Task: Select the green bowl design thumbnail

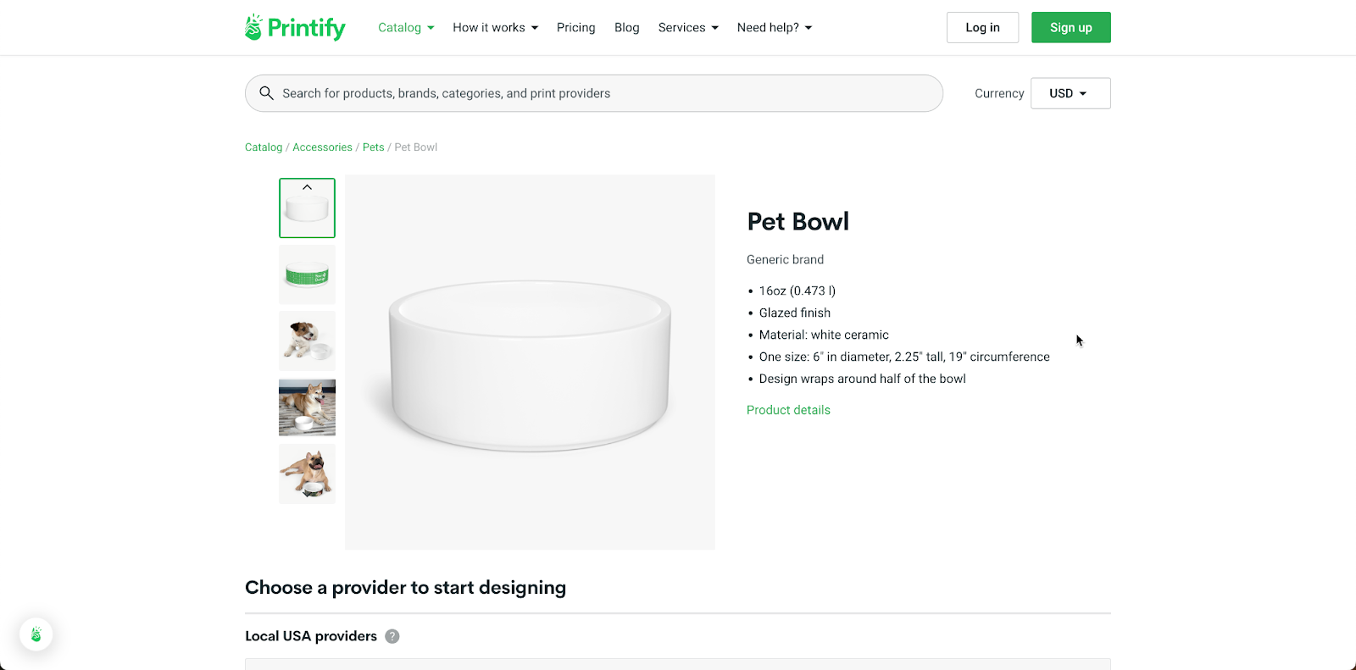Action: point(307,274)
